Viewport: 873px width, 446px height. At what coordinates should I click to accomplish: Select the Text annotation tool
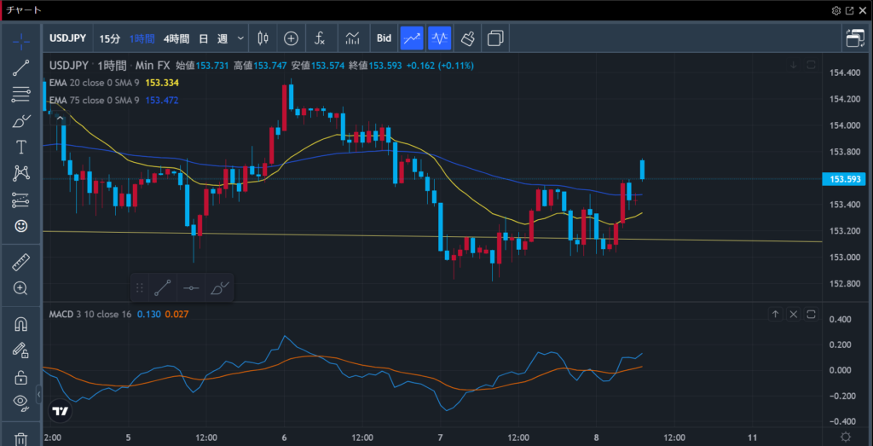tap(21, 148)
